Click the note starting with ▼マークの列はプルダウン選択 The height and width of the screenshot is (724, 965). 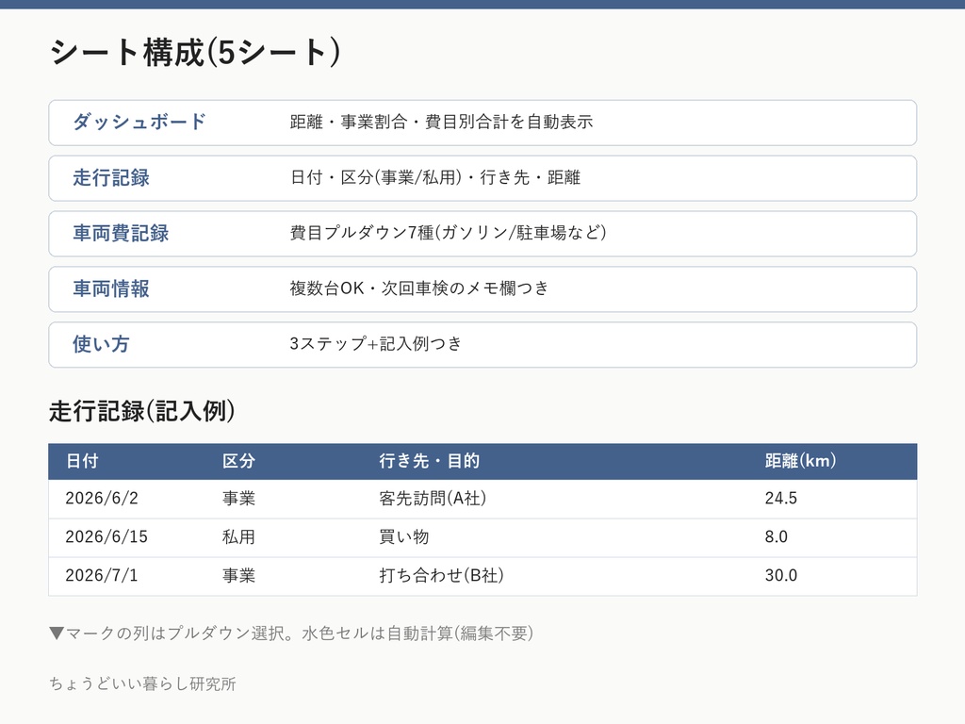[x=291, y=633]
